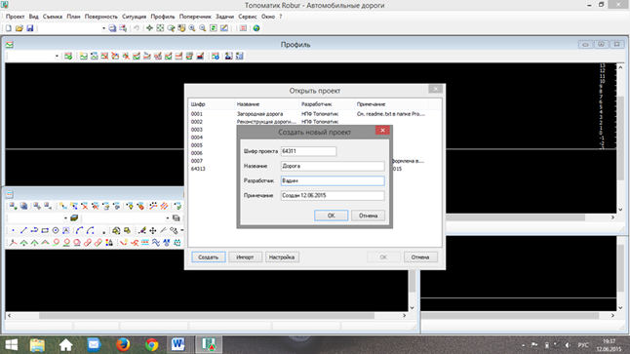Expand the dropdown in the main toolbar

103,28
